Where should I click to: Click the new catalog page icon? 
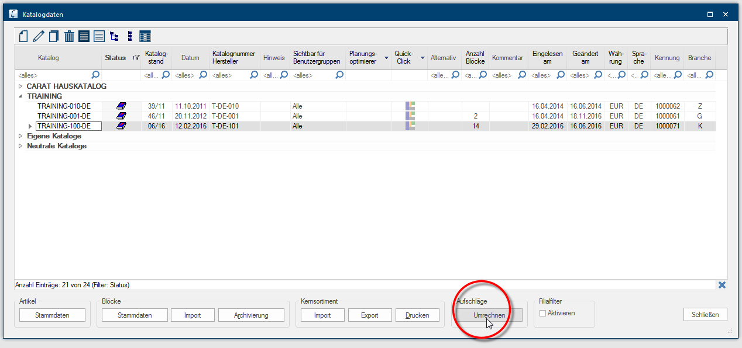tap(23, 37)
